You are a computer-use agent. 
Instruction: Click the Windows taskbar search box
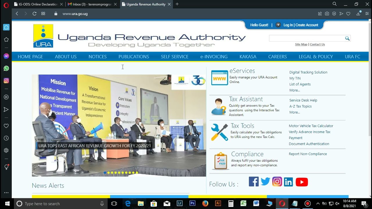(60, 203)
